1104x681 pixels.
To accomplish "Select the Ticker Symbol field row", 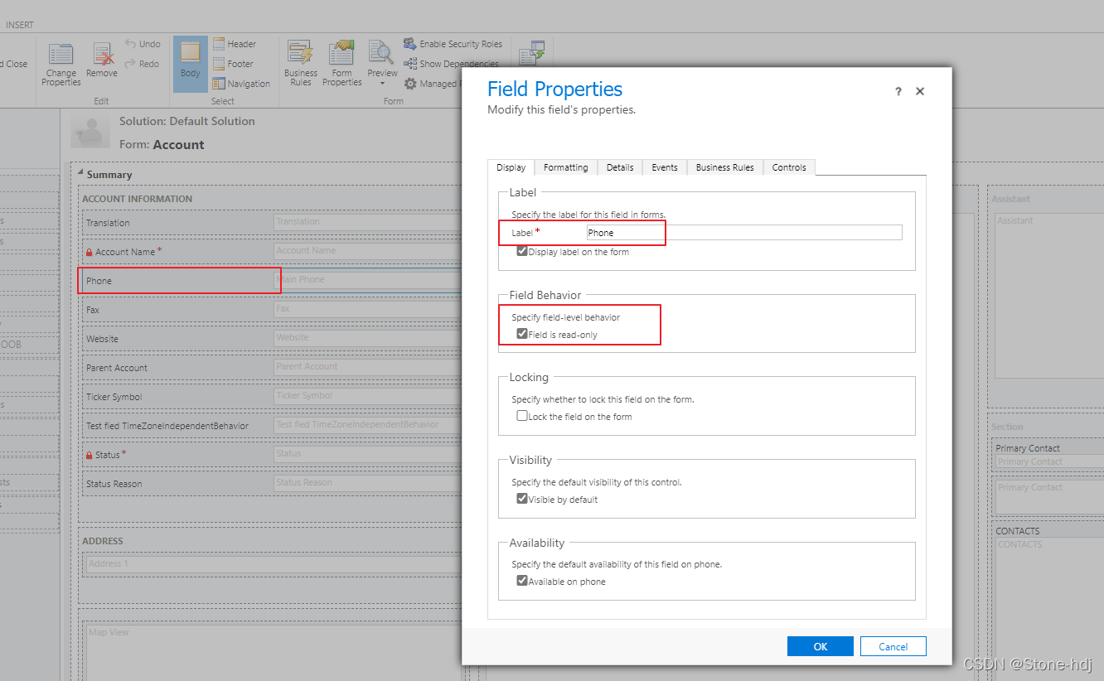I will pyautogui.click(x=274, y=396).
